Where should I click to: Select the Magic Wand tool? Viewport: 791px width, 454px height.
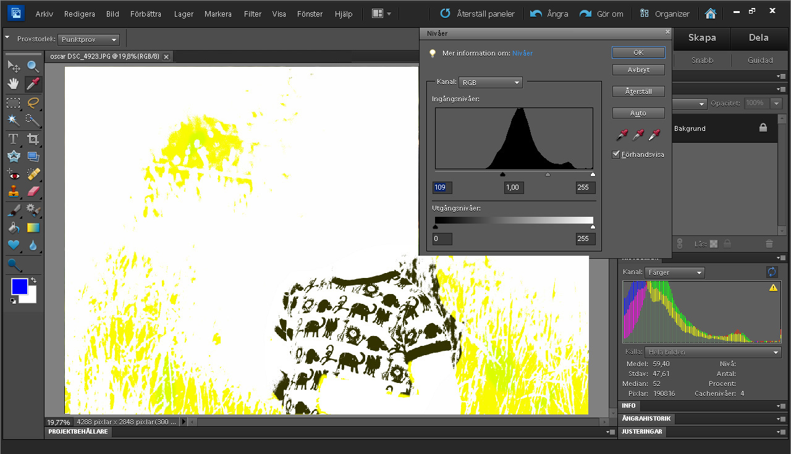(13, 120)
